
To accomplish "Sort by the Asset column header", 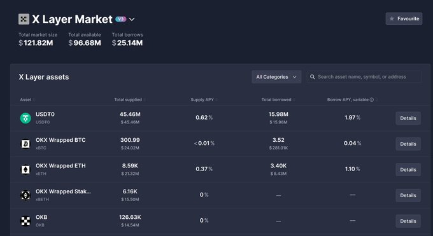I will tap(27, 100).
